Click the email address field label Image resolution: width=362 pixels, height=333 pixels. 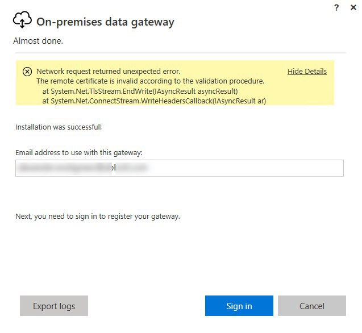coord(79,153)
